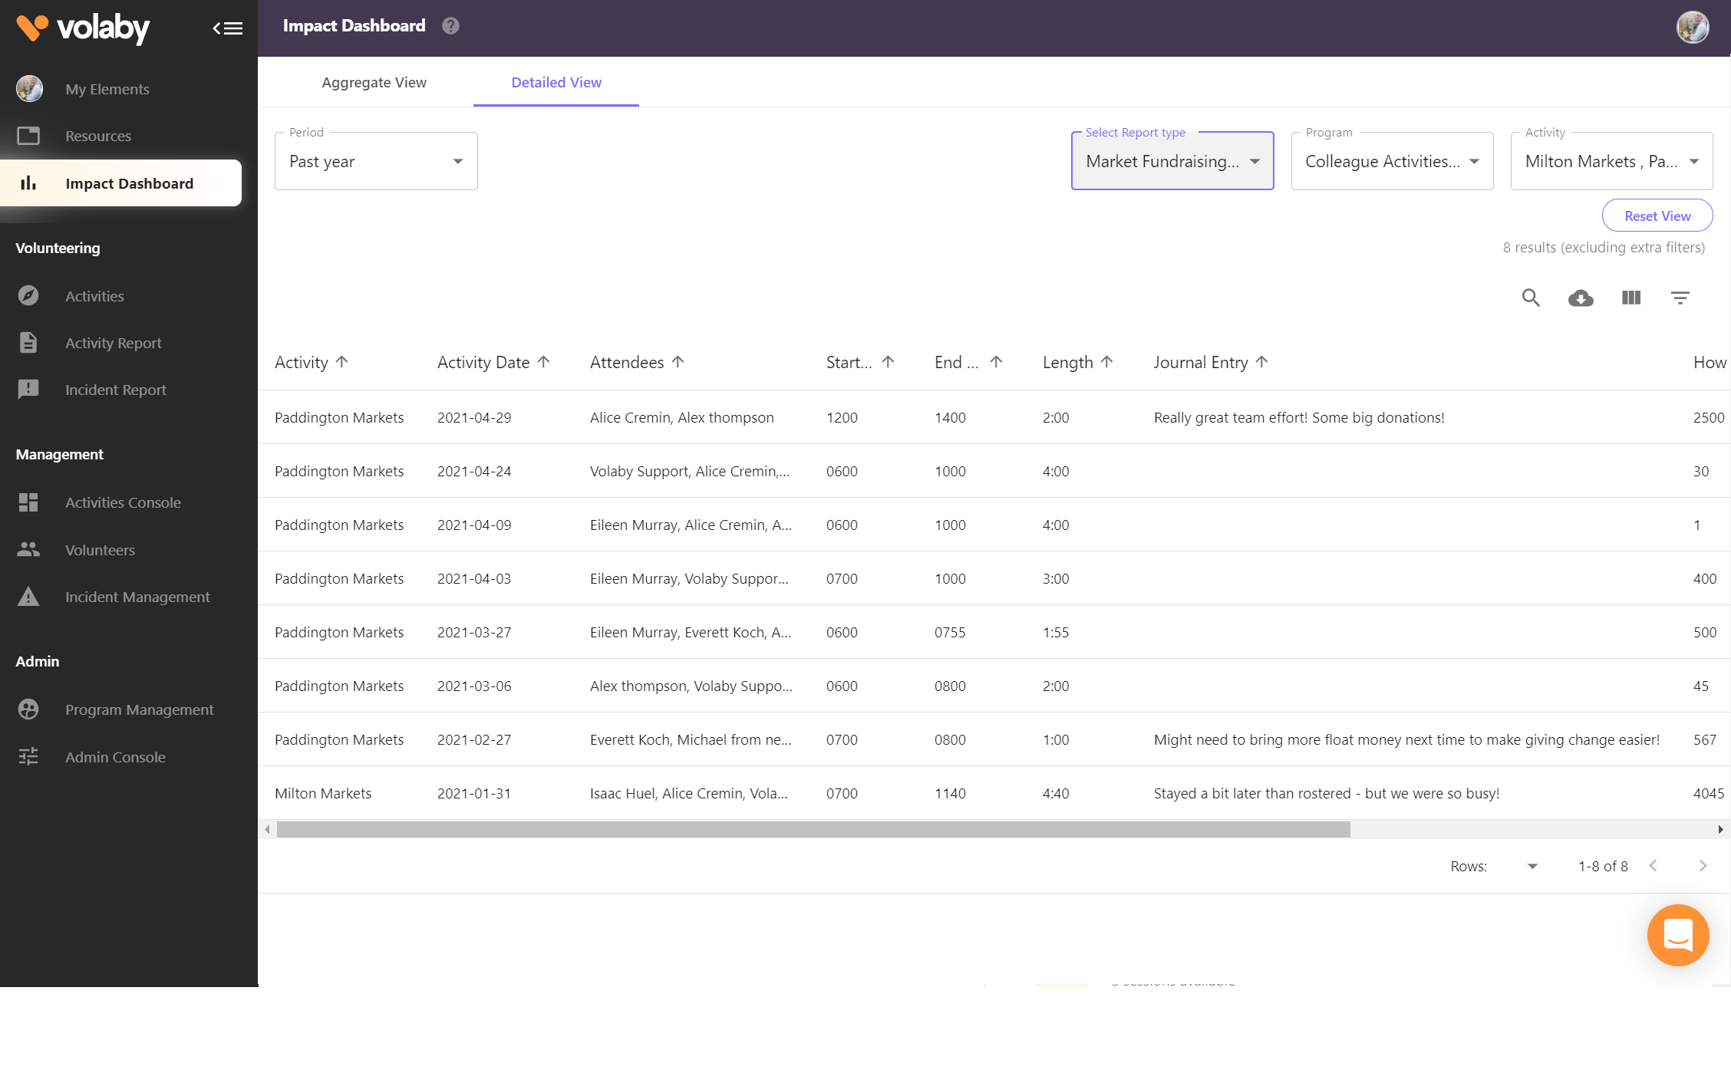The image size is (1731, 1073).
Task: Toggle sorting on the Length column
Action: (1106, 361)
